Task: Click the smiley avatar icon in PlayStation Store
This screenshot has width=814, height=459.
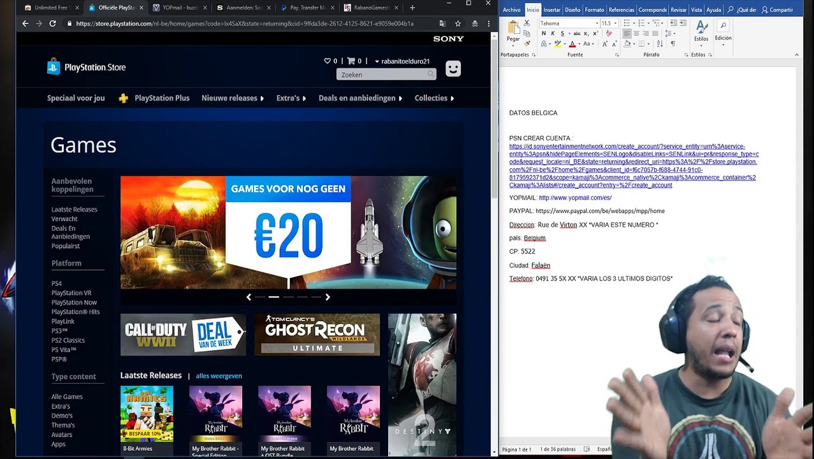Action: pyautogui.click(x=453, y=69)
